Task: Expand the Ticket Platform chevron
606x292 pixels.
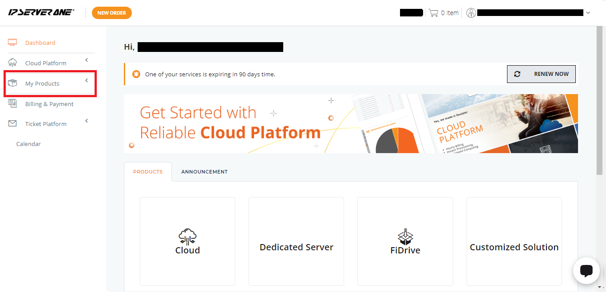Action: click(87, 121)
